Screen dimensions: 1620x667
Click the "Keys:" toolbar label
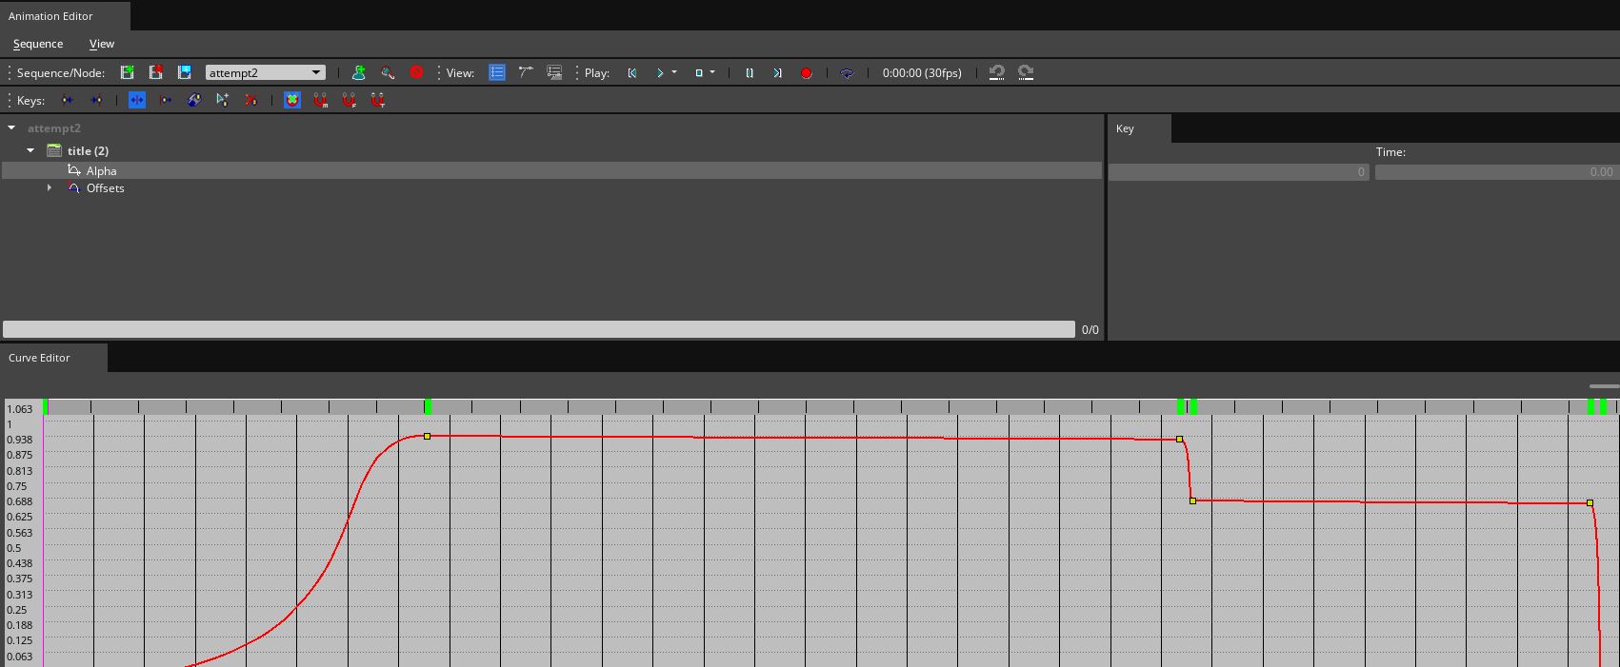31,100
